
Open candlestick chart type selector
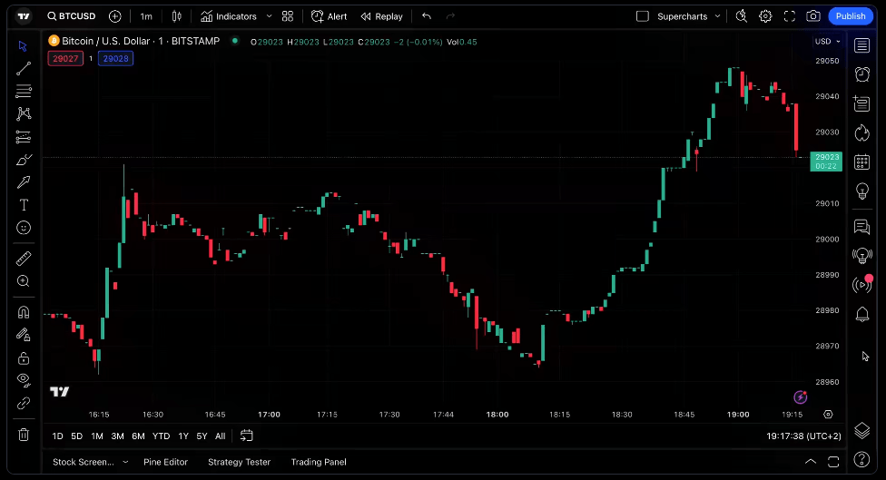[177, 16]
